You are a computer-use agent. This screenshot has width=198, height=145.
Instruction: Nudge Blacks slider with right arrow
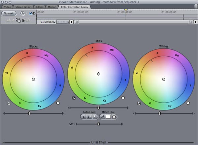64,113
